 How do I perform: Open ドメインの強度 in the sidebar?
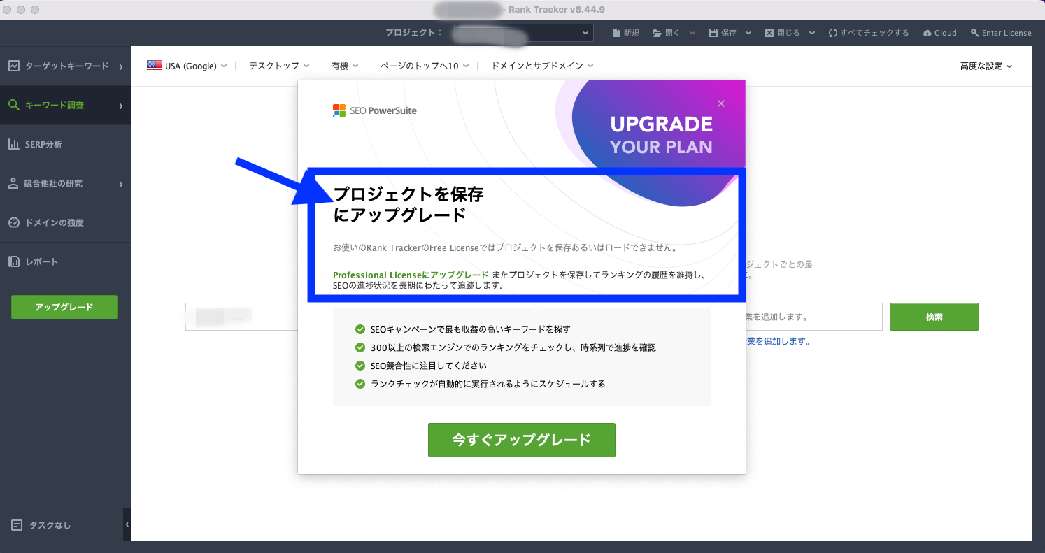tap(65, 223)
